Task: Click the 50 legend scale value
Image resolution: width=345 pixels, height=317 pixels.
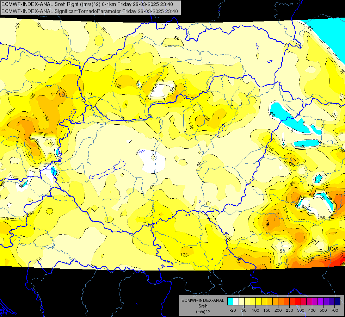Action: [x=244, y=310]
